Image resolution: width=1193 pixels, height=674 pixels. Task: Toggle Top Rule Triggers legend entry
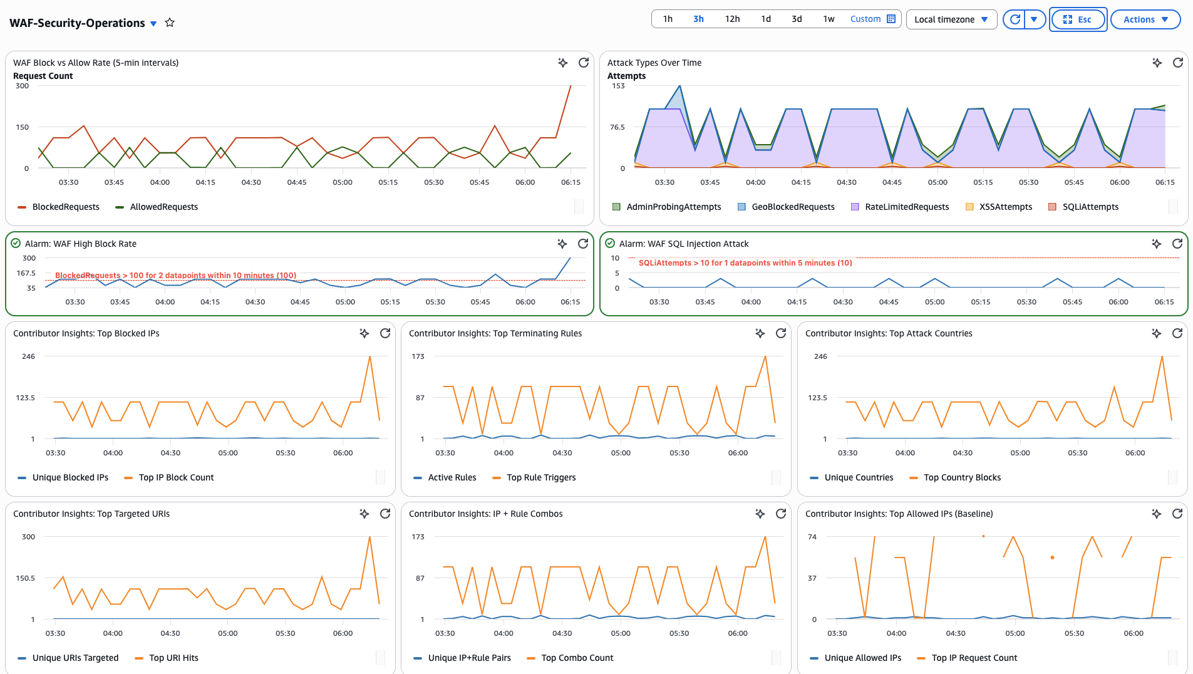[x=534, y=477]
